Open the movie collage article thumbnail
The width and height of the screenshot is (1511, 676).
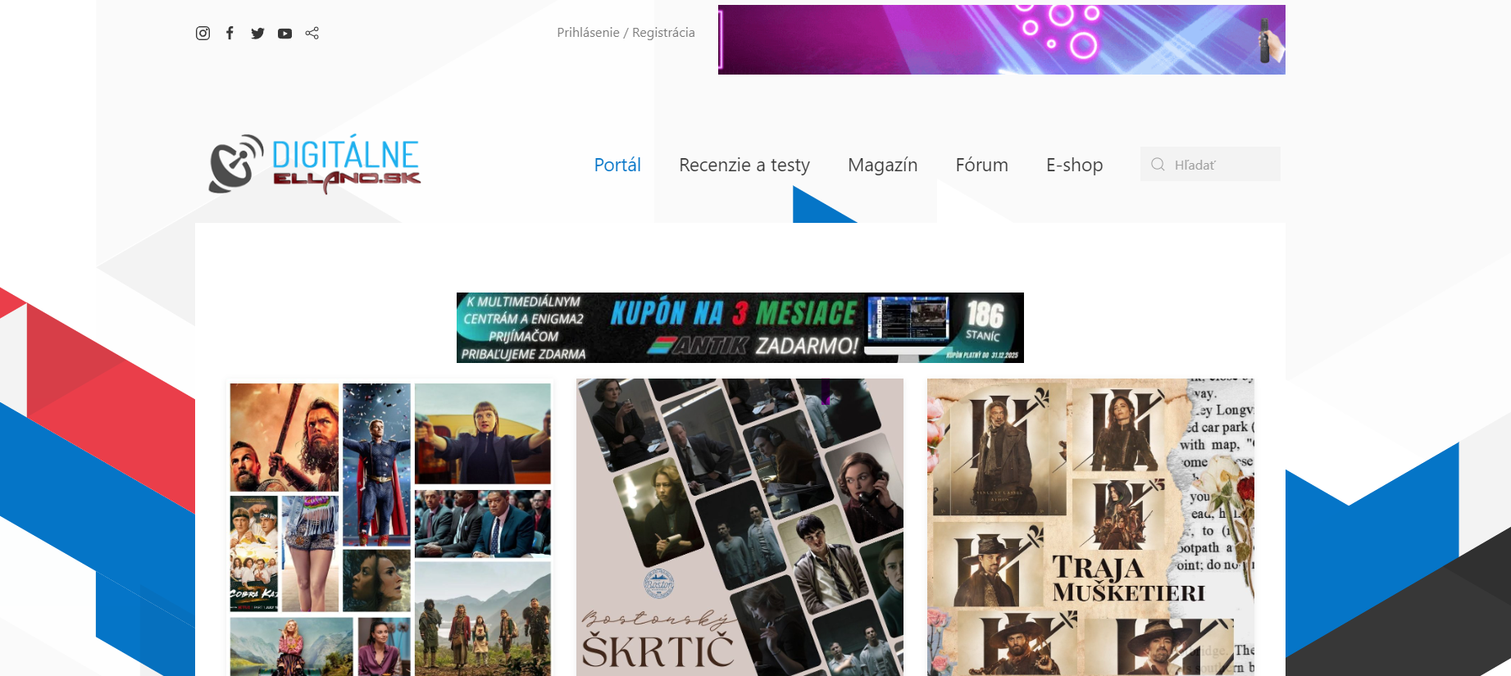click(390, 529)
